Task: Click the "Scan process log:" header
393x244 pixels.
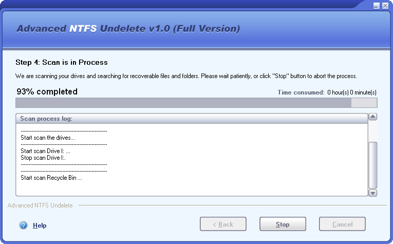Action: coord(46,119)
